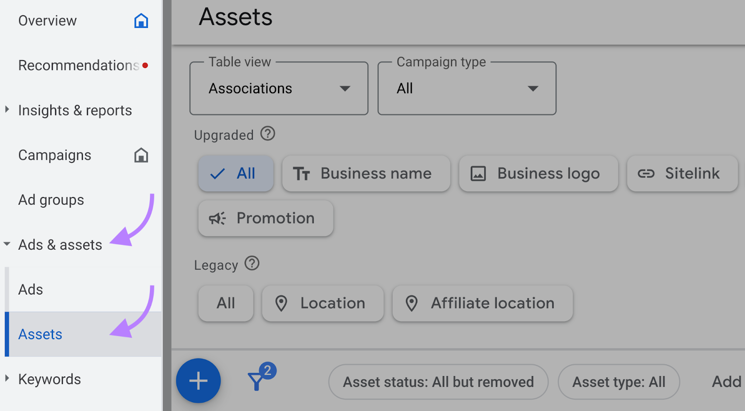Go to the Ad groups menu item

[51, 200]
